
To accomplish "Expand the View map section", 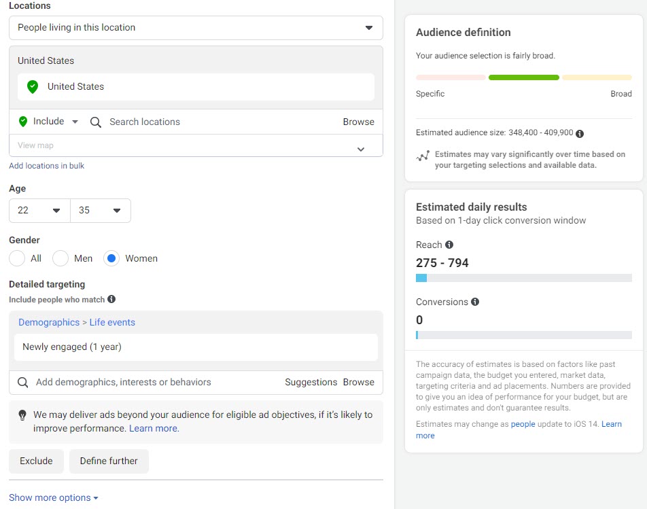I will coord(196,145).
